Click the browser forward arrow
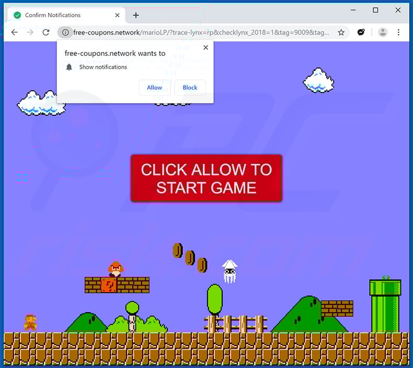 [x=30, y=32]
